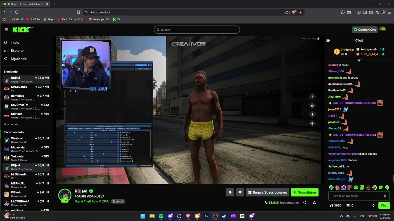The width and height of the screenshot is (394, 221).
Task: Expand the chat leaderboard chevron
Action: 359,60
